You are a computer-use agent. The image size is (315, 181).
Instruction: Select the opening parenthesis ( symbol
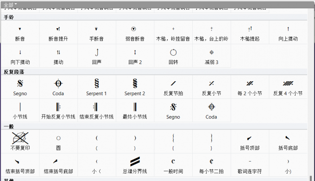tap(97, 142)
